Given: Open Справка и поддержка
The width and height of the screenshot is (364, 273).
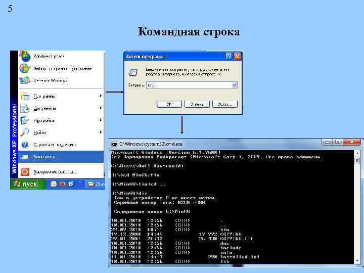Looking at the screenshot, I should [61, 145].
